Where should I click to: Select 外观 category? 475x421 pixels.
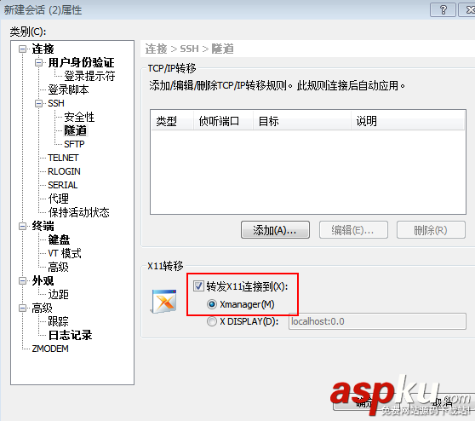(x=43, y=281)
